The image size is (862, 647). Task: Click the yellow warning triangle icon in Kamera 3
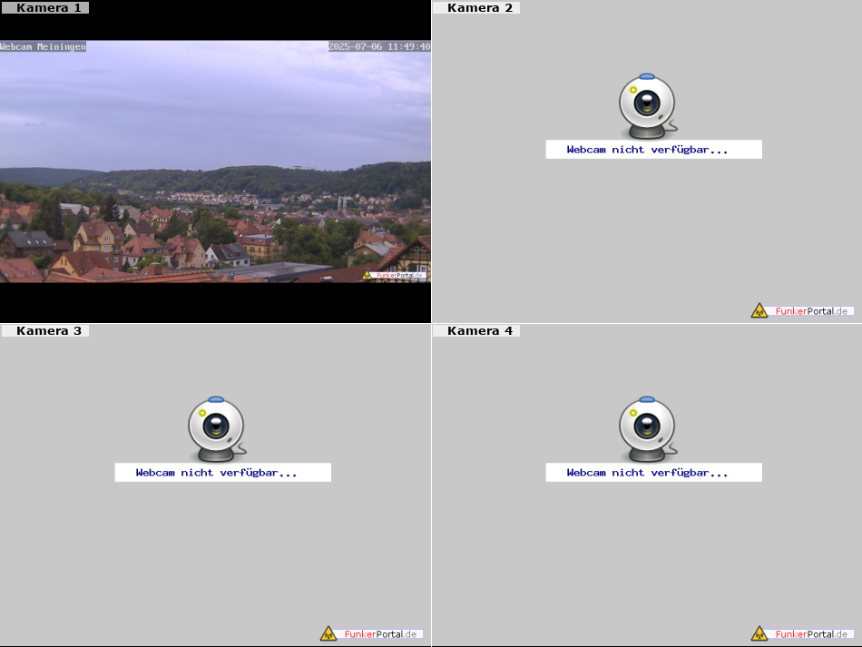click(328, 633)
